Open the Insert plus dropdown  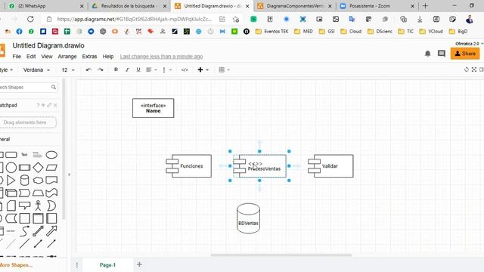(203, 70)
